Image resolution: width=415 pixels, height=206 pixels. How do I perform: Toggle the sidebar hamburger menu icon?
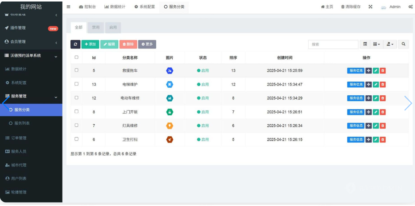[68, 7]
